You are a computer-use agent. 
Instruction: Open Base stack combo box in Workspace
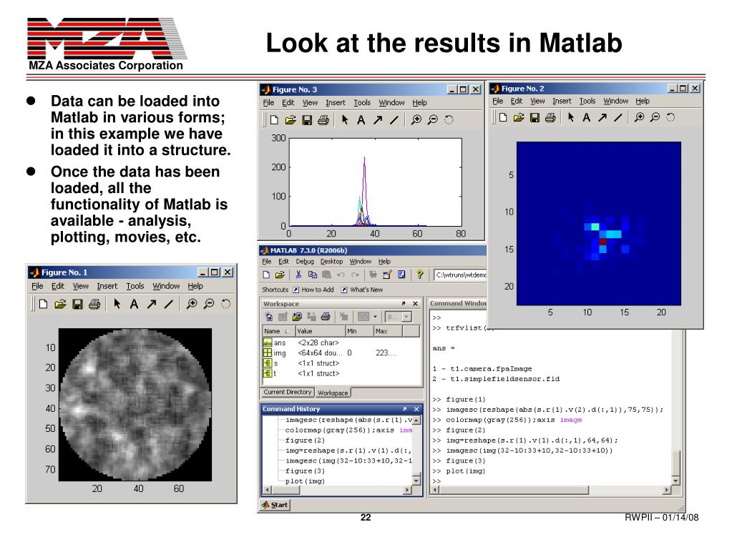(x=399, y=317)
